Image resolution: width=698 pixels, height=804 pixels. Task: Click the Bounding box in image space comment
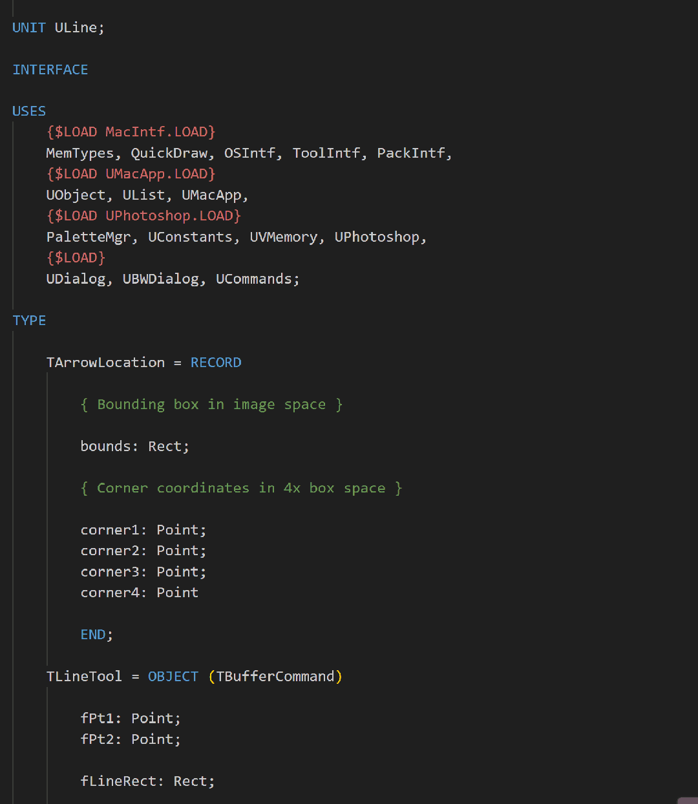(211, 405)
